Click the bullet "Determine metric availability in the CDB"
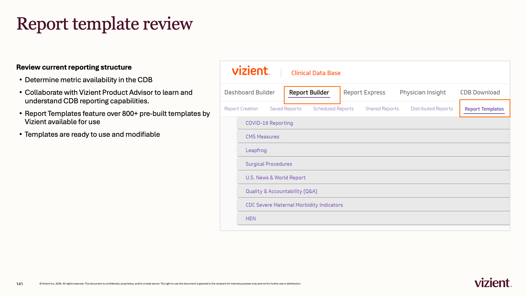The image size is (526, 296). click(x=88, y=80)
